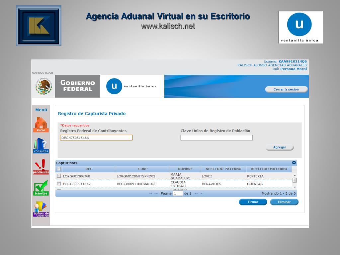
Task: Click the www.kalisch.net link text
Action: pos(168,26)
